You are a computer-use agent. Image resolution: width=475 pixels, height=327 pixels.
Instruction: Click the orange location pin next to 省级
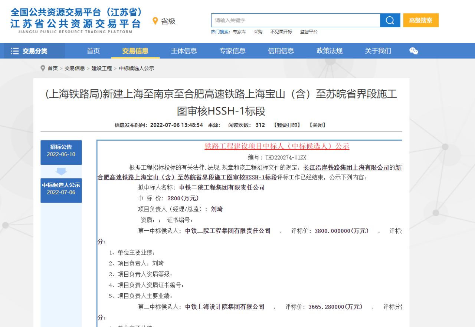pyautogui.click(x=155, y=21)
